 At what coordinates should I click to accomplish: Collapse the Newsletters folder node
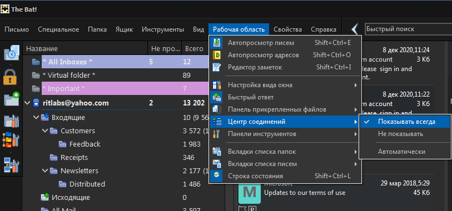pos(44,170)
